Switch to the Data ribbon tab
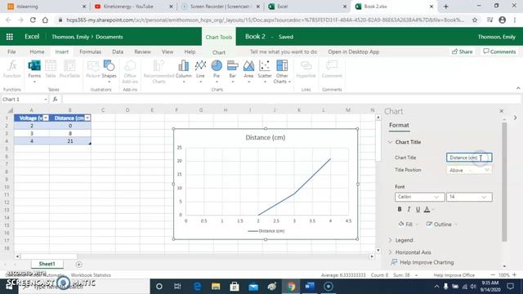The height and width of the screenshot is (294, 523). [x=118, y=51]
